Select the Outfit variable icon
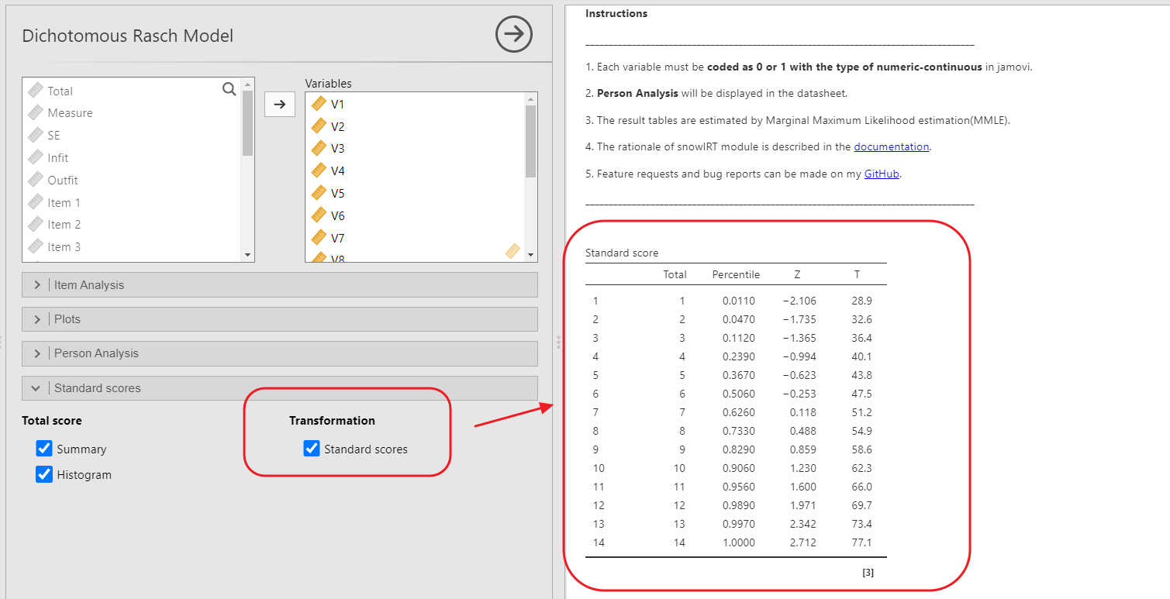 coord(36,180)
